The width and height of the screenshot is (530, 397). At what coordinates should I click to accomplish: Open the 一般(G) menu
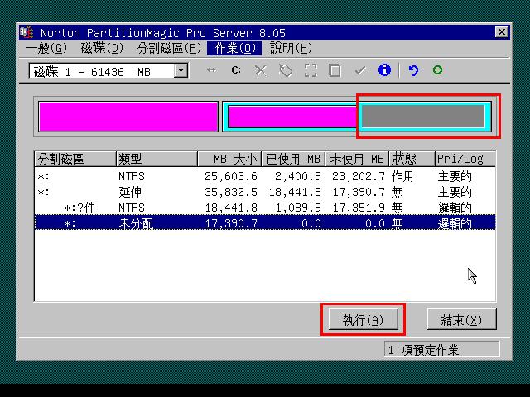[x=46, y=48]
